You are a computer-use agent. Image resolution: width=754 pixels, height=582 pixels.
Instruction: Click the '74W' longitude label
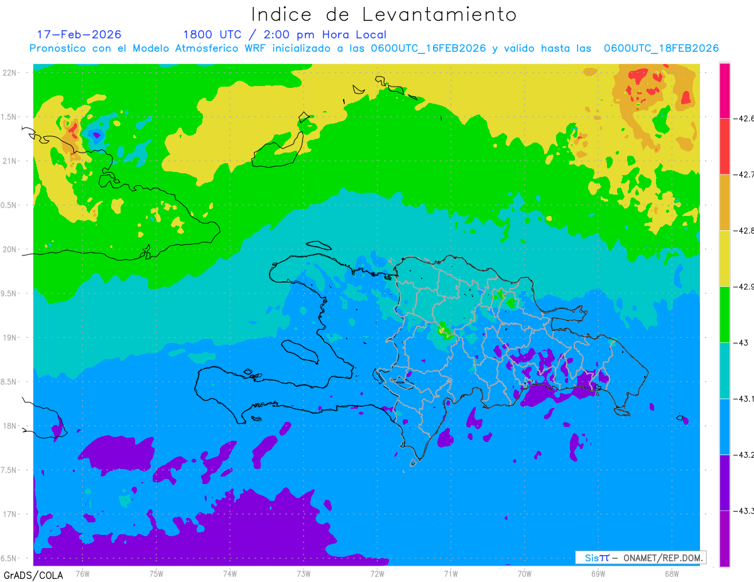[230, 574]
